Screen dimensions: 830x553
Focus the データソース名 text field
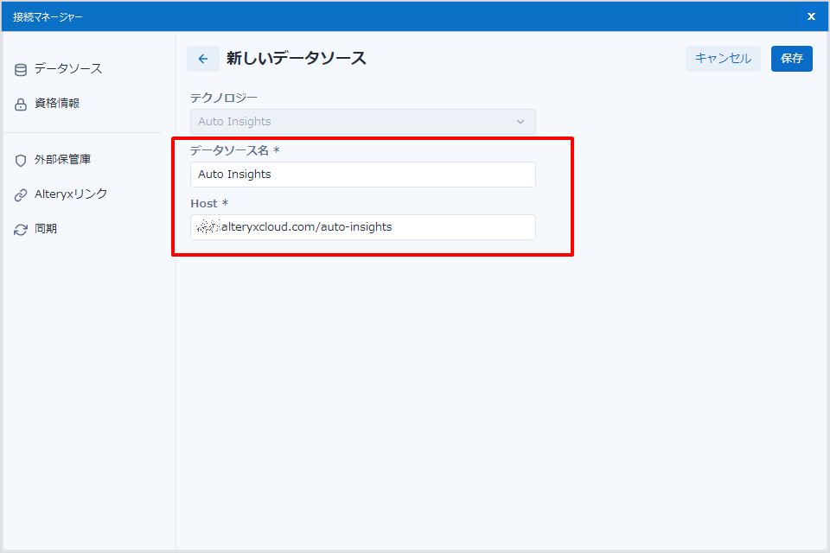362,175
